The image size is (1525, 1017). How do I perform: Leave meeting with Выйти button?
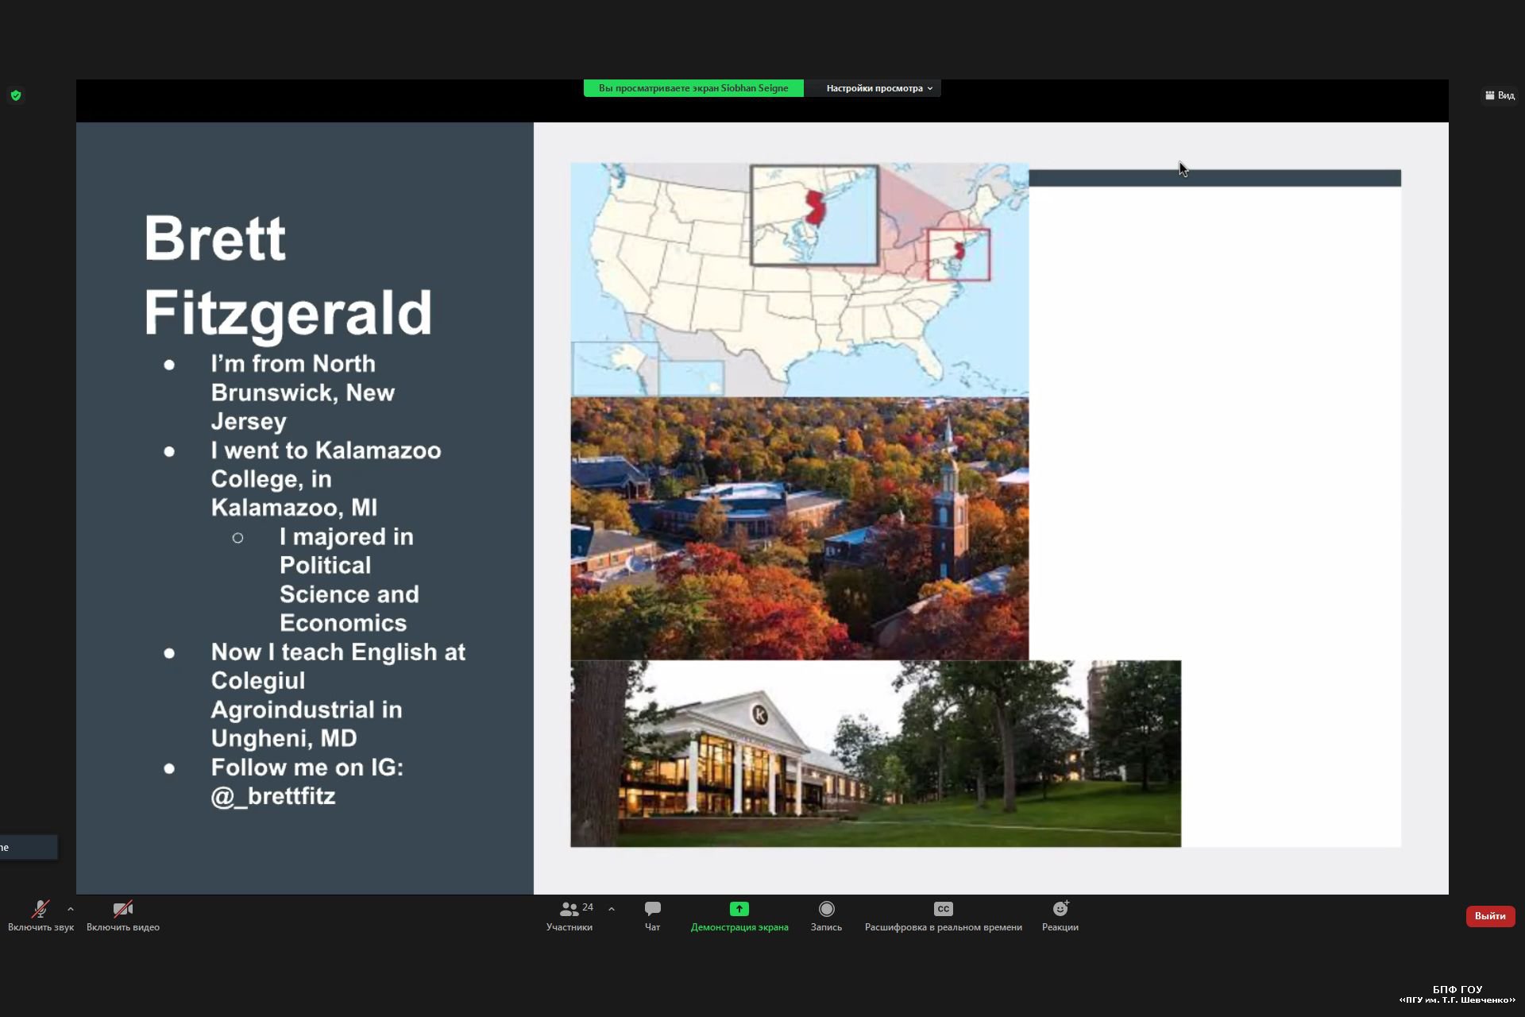[x=1490, y=916]
